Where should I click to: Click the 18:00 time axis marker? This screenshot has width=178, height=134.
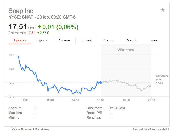click(x=126, y=100)
